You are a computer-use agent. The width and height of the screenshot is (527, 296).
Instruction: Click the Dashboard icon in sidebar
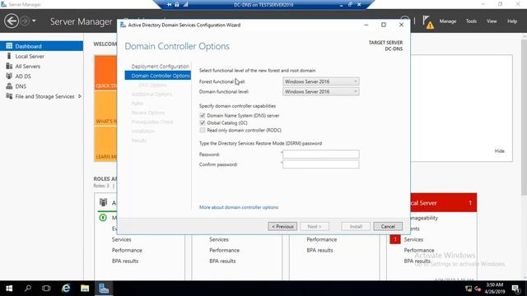click(9, 46)
